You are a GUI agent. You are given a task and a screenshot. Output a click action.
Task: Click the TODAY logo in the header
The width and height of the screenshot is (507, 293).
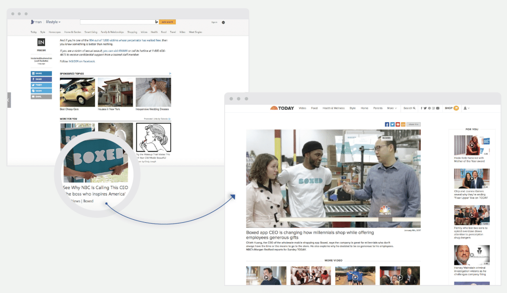pos(282,108)
